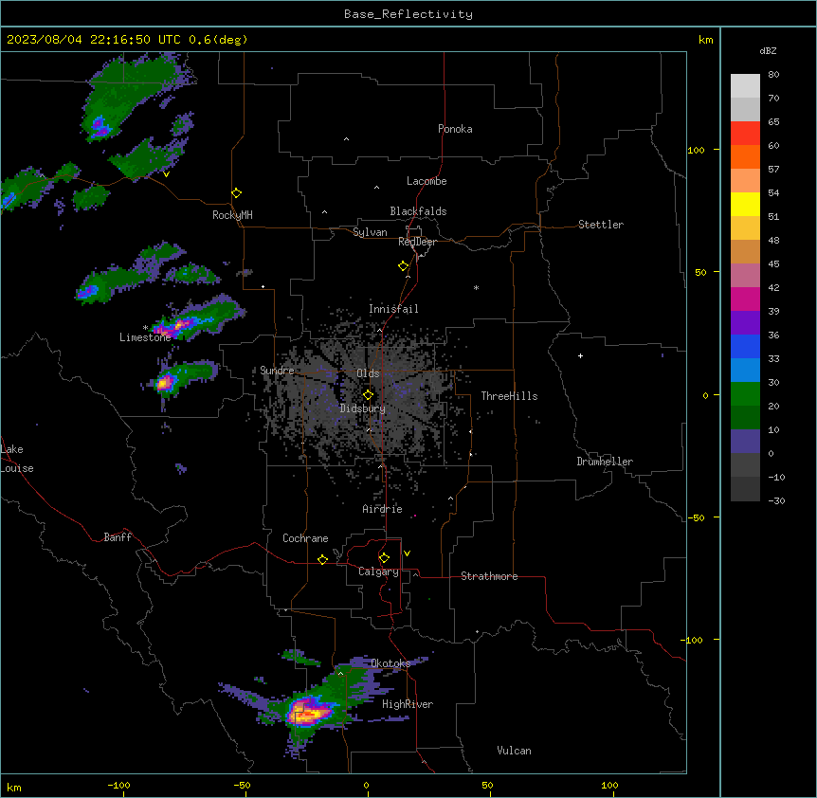Click the Olds town label
This screenshot has height=798, width=817.
[368, 373]
